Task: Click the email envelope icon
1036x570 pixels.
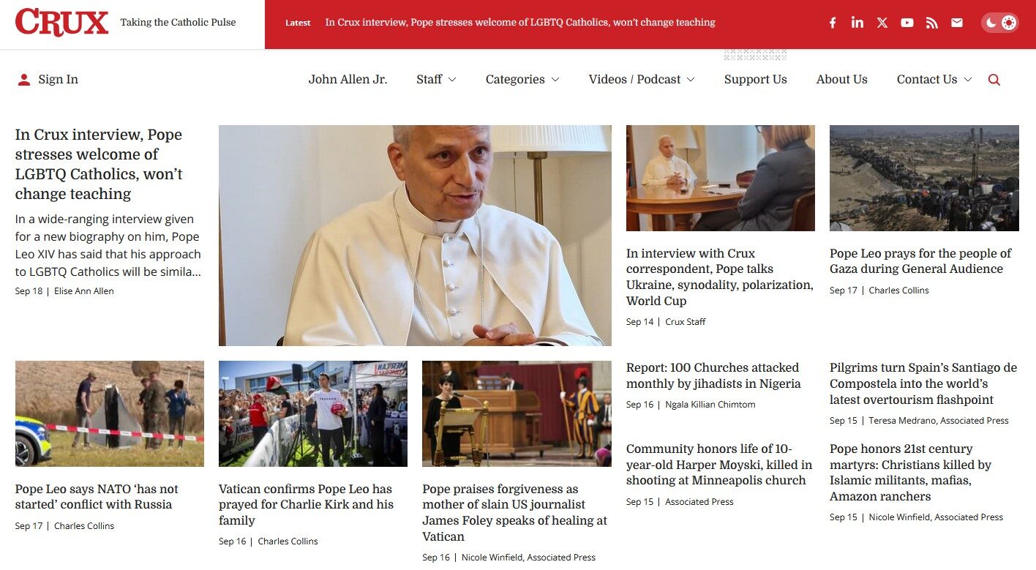Action: 957,23
